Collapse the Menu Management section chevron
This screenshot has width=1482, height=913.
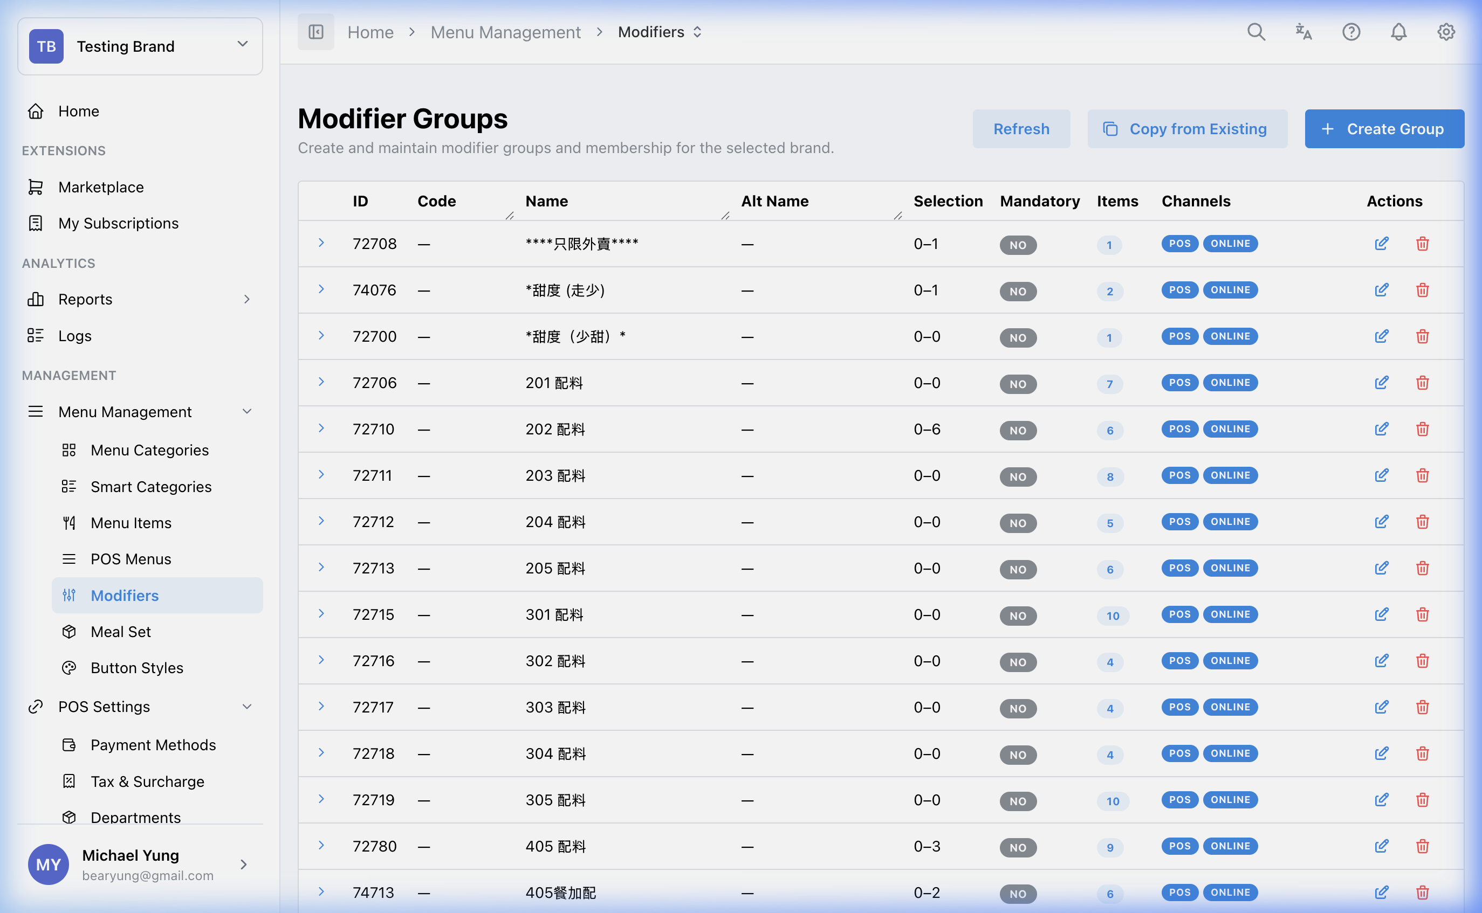246,411
